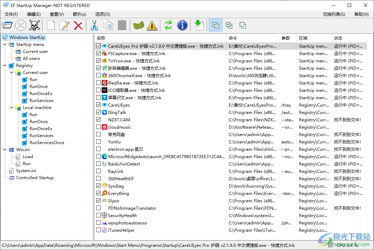This screenshot has width=374, height=250.
Task: Click the green arrow export icon
Action: point(199,25)
